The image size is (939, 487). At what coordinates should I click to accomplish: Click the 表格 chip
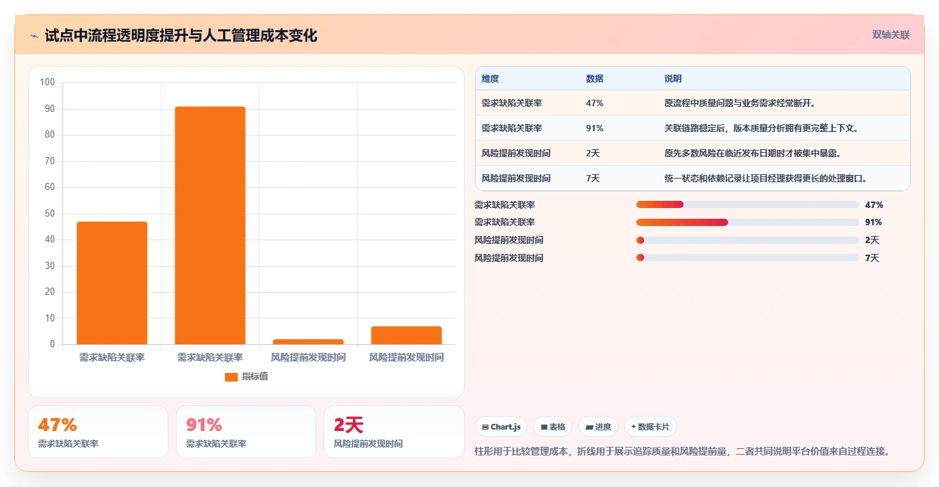pos(553,427)
